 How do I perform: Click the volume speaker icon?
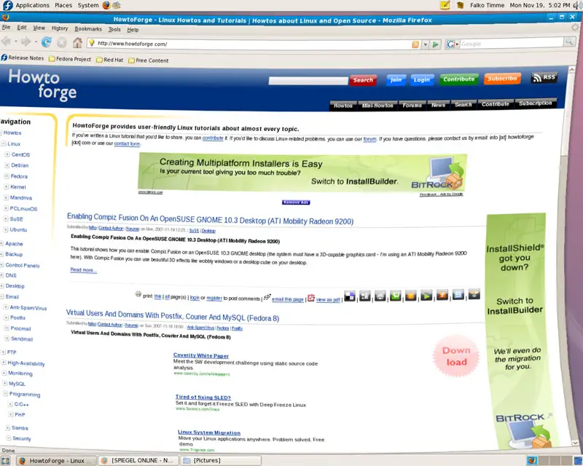[x=577, y=5]
